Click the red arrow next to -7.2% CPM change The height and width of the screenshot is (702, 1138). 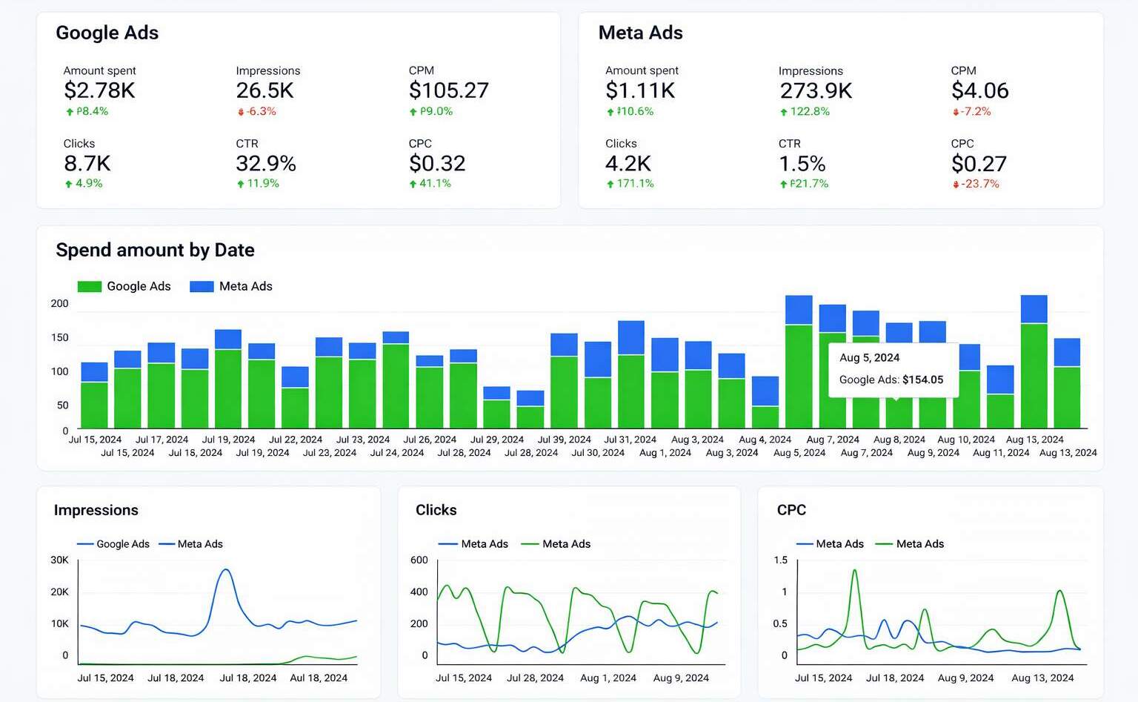pos(955,111)
